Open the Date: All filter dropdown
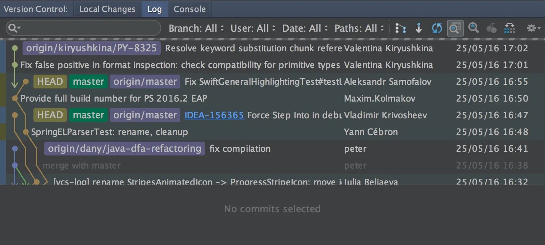 point(305,28)
